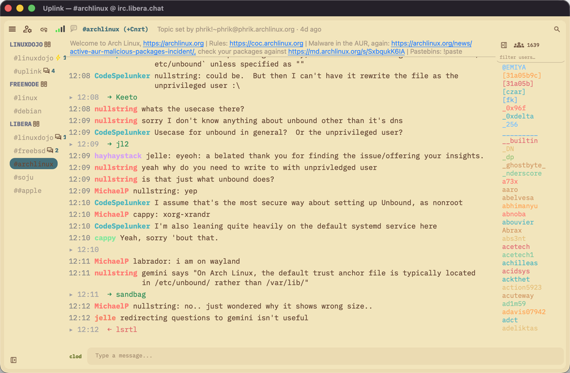Expand the 12:08 Keeto join event
The image size is (570, 373).
(71, 97)
